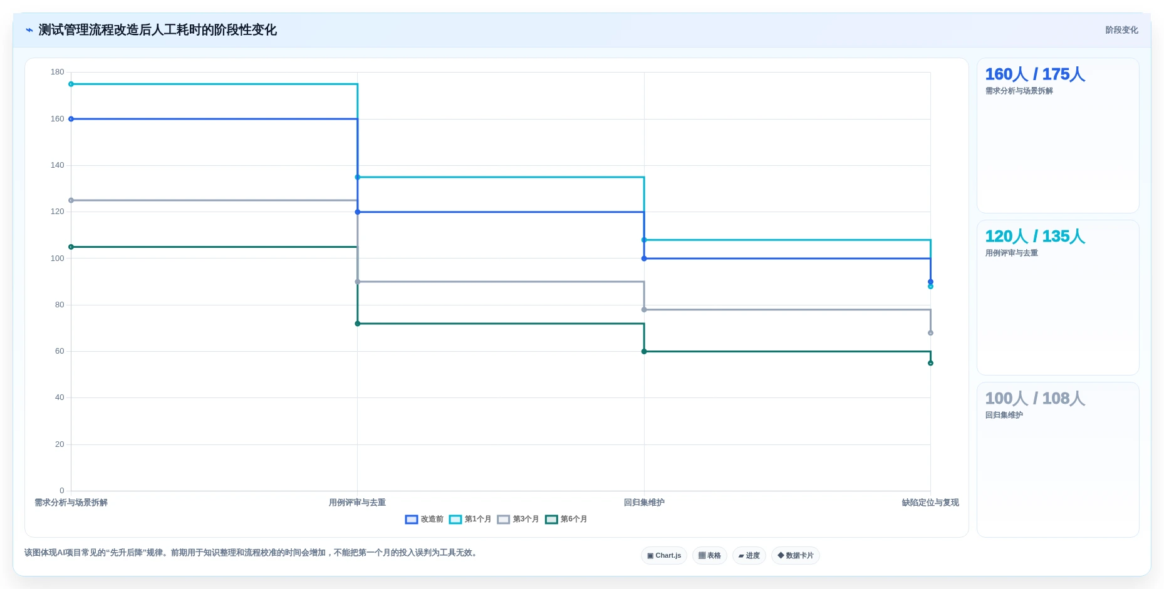Image resolution: width=1164 pixels, height=589 pixels.
Task: Select the 表格 tag
Action: [710, 556]
